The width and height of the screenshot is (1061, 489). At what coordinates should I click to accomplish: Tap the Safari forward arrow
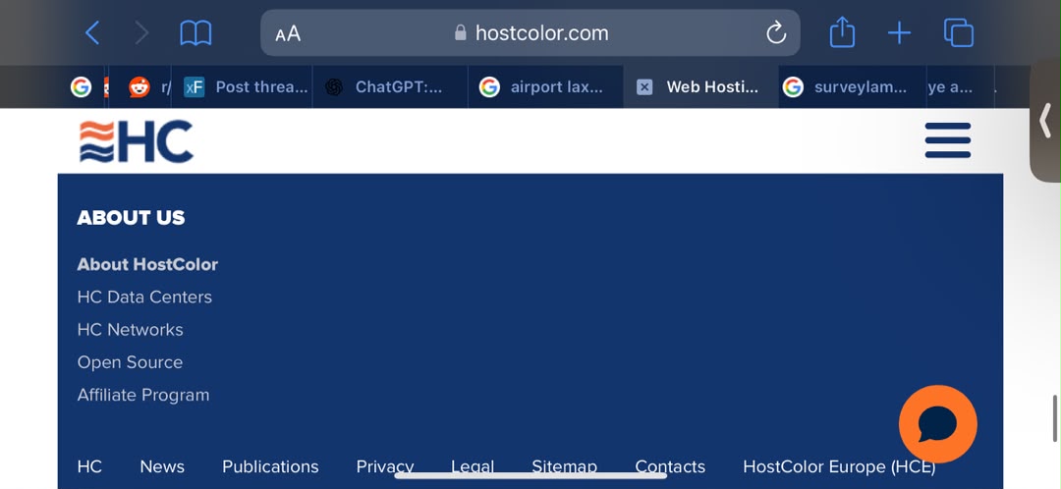[141, 32]
